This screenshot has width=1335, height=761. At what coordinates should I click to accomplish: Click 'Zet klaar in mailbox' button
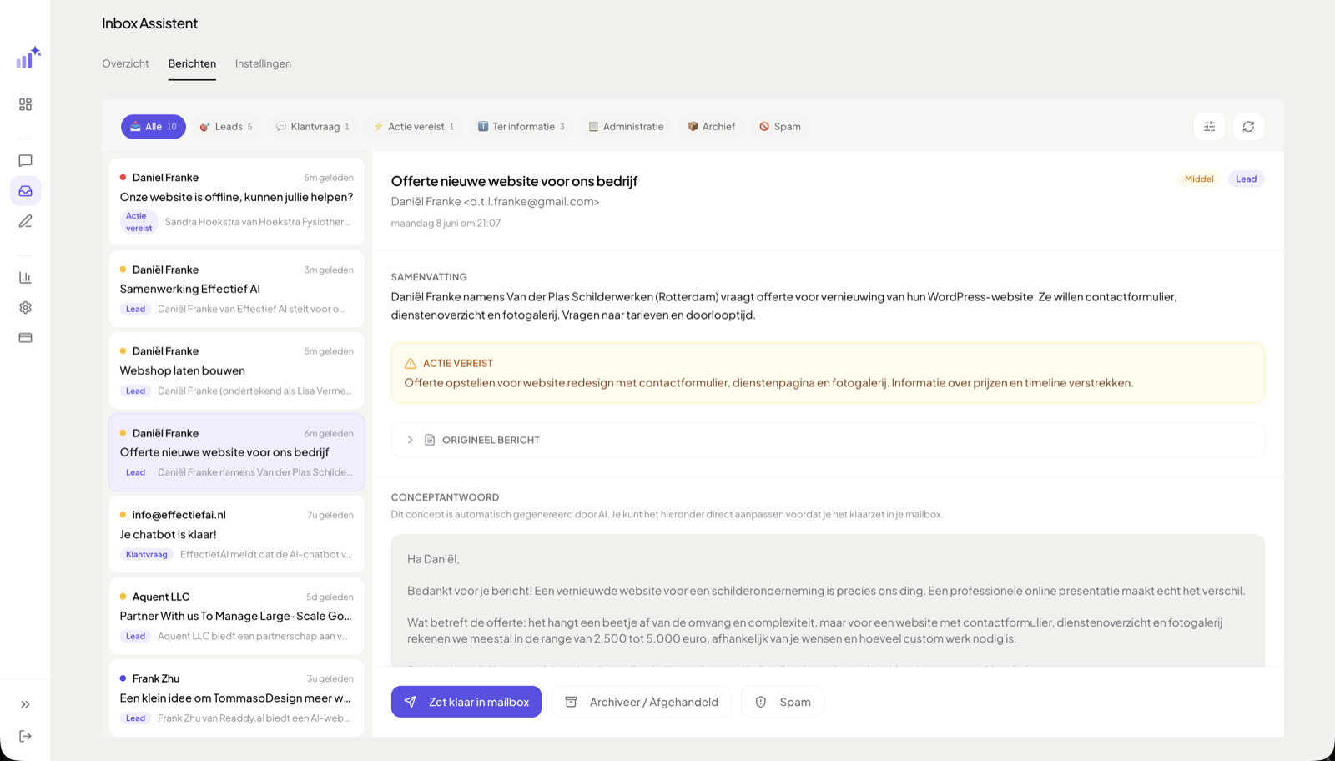pos(466,702)
